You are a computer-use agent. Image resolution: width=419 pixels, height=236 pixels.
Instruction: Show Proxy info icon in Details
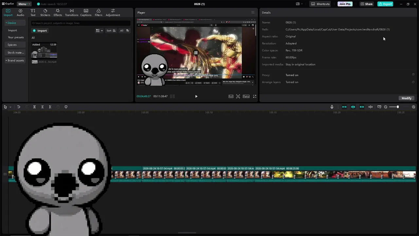click(413, 74)
